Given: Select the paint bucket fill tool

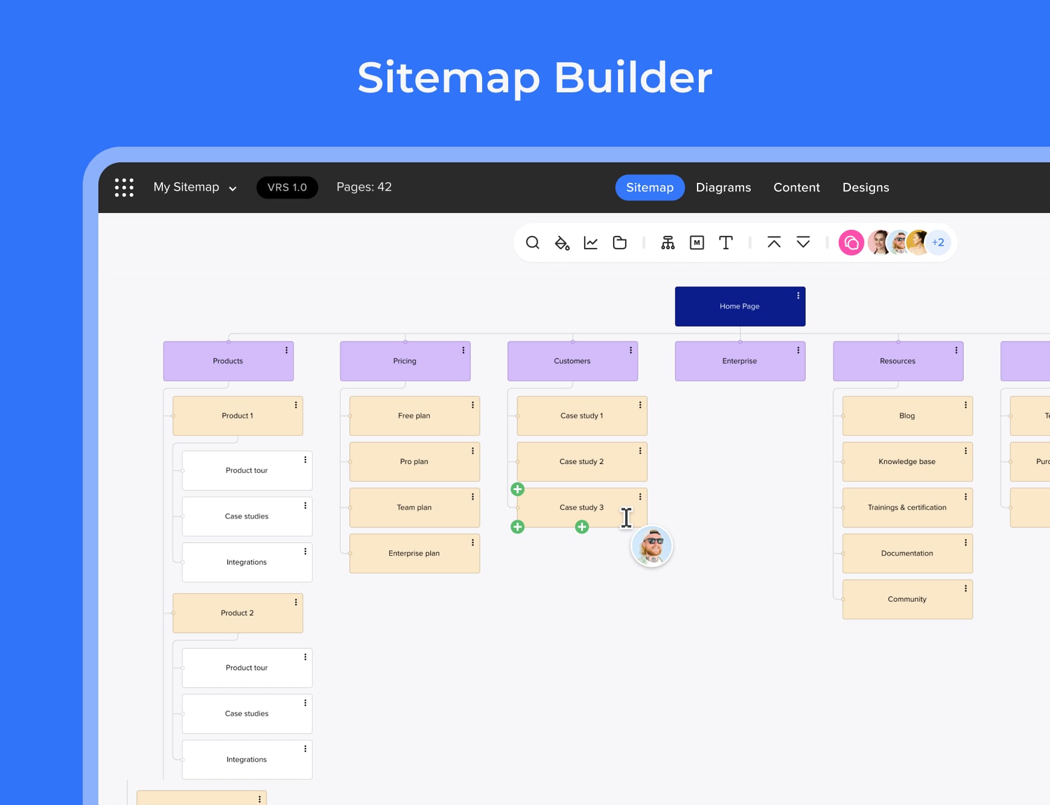Looking at the screenshot, I should [562, 243].
